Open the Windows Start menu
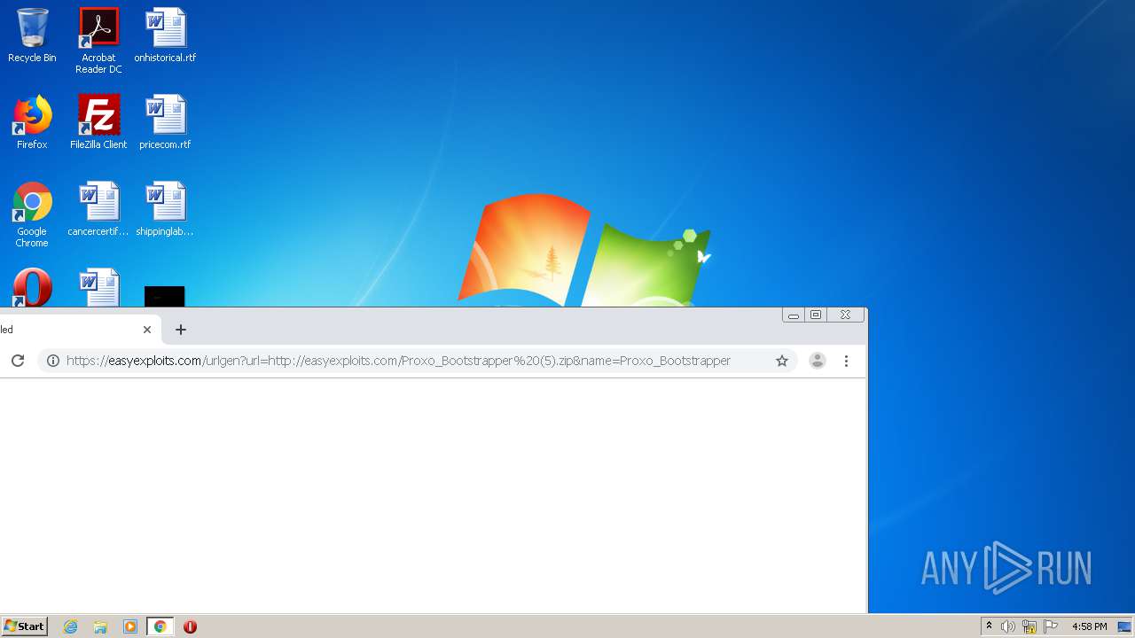1135x638 pixels. click(25, 626)
